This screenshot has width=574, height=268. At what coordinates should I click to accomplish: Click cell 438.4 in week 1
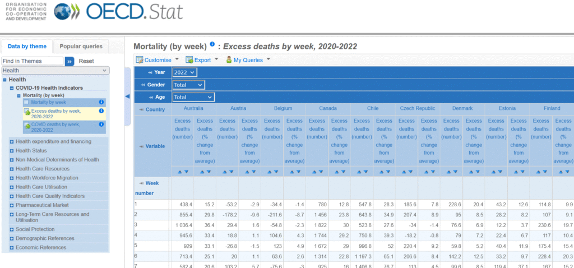pyautogui.click(x=184, y=204)
